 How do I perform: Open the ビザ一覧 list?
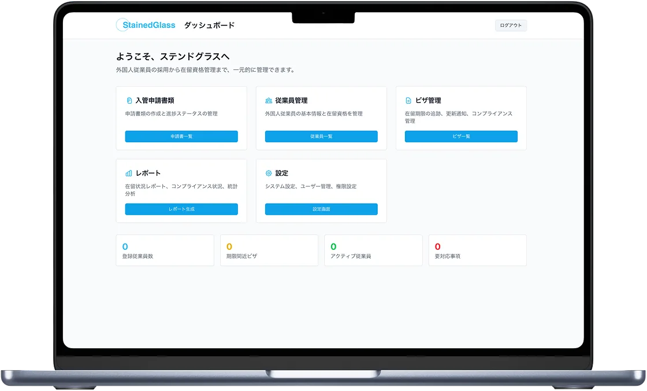coord(461,137)
